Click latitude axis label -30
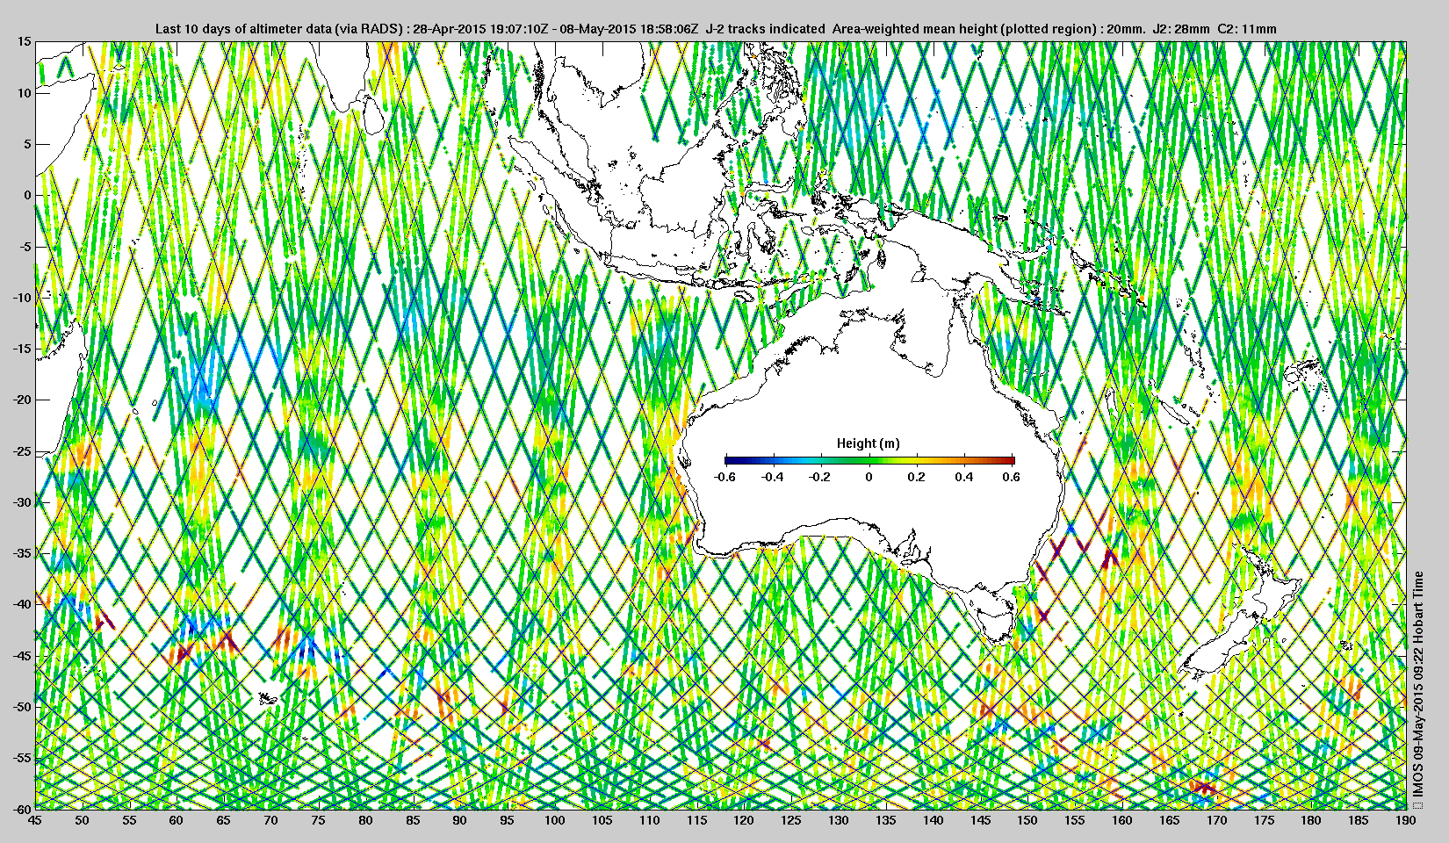The height and width of the screenshot is (843, 1449). 22,501
